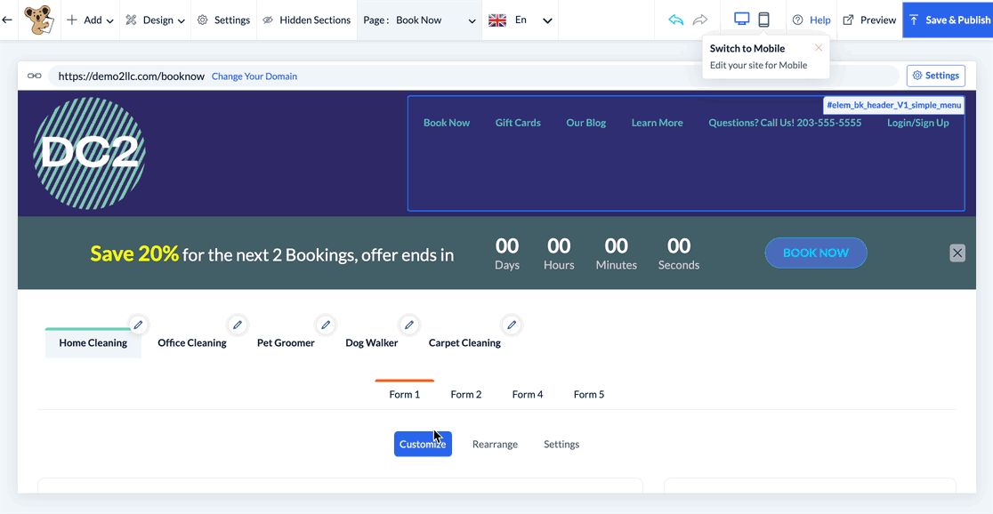Switch to Form 2 tab
The image size is (993, 514).
(x=466, y=394)
